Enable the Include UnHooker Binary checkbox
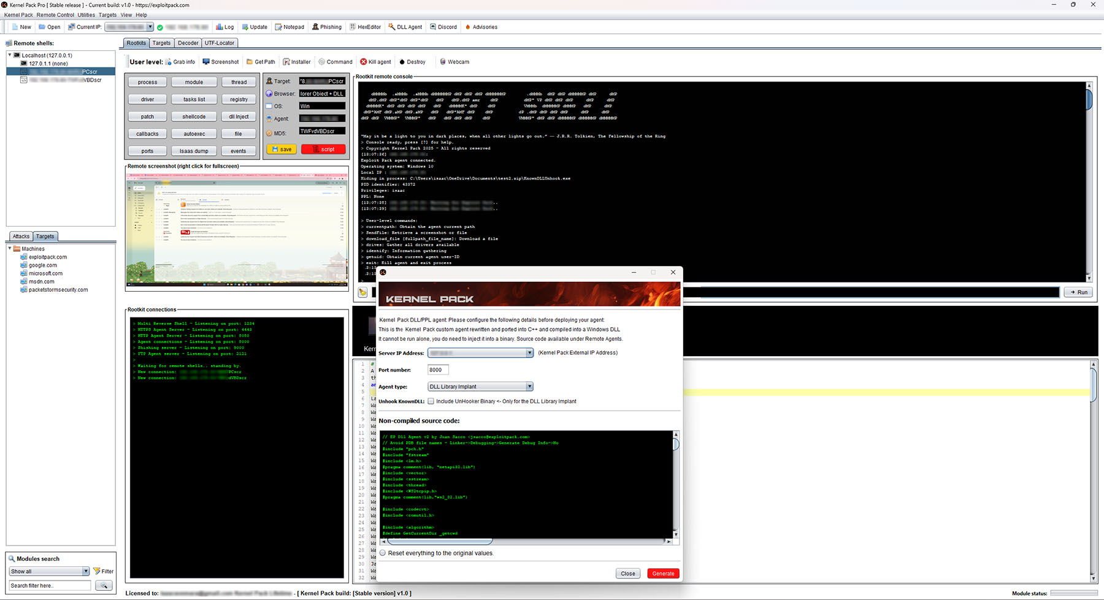 coord(431,401)
